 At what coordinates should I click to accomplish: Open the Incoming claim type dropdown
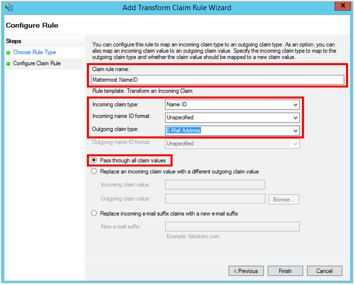(x=295, y=105)
